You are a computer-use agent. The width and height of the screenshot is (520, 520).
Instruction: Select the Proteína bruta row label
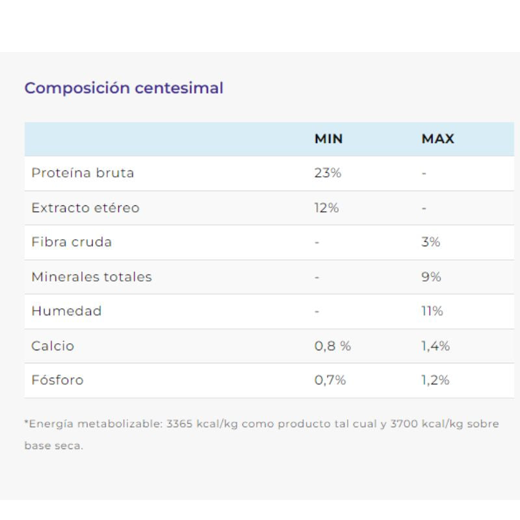point(83,174)
